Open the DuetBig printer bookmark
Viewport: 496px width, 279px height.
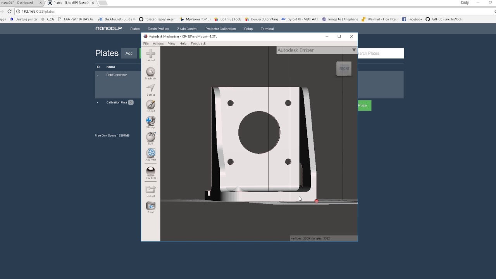(x=24, y=19)
